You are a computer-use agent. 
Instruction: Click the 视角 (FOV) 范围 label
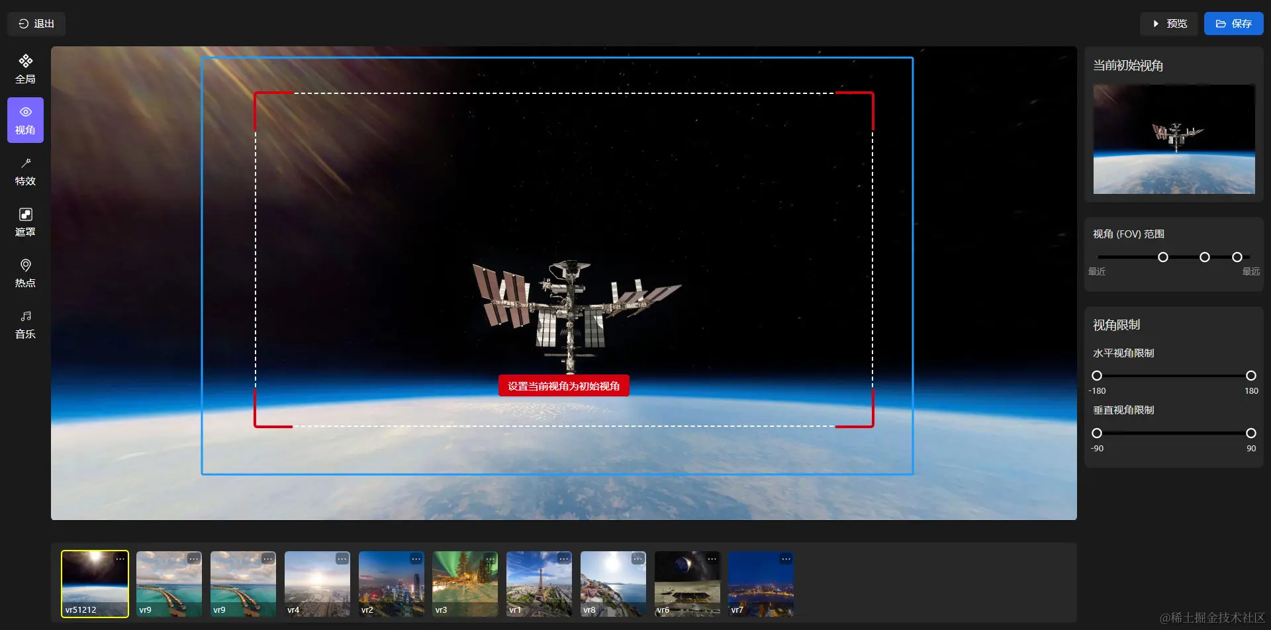tap(1129, 234)
